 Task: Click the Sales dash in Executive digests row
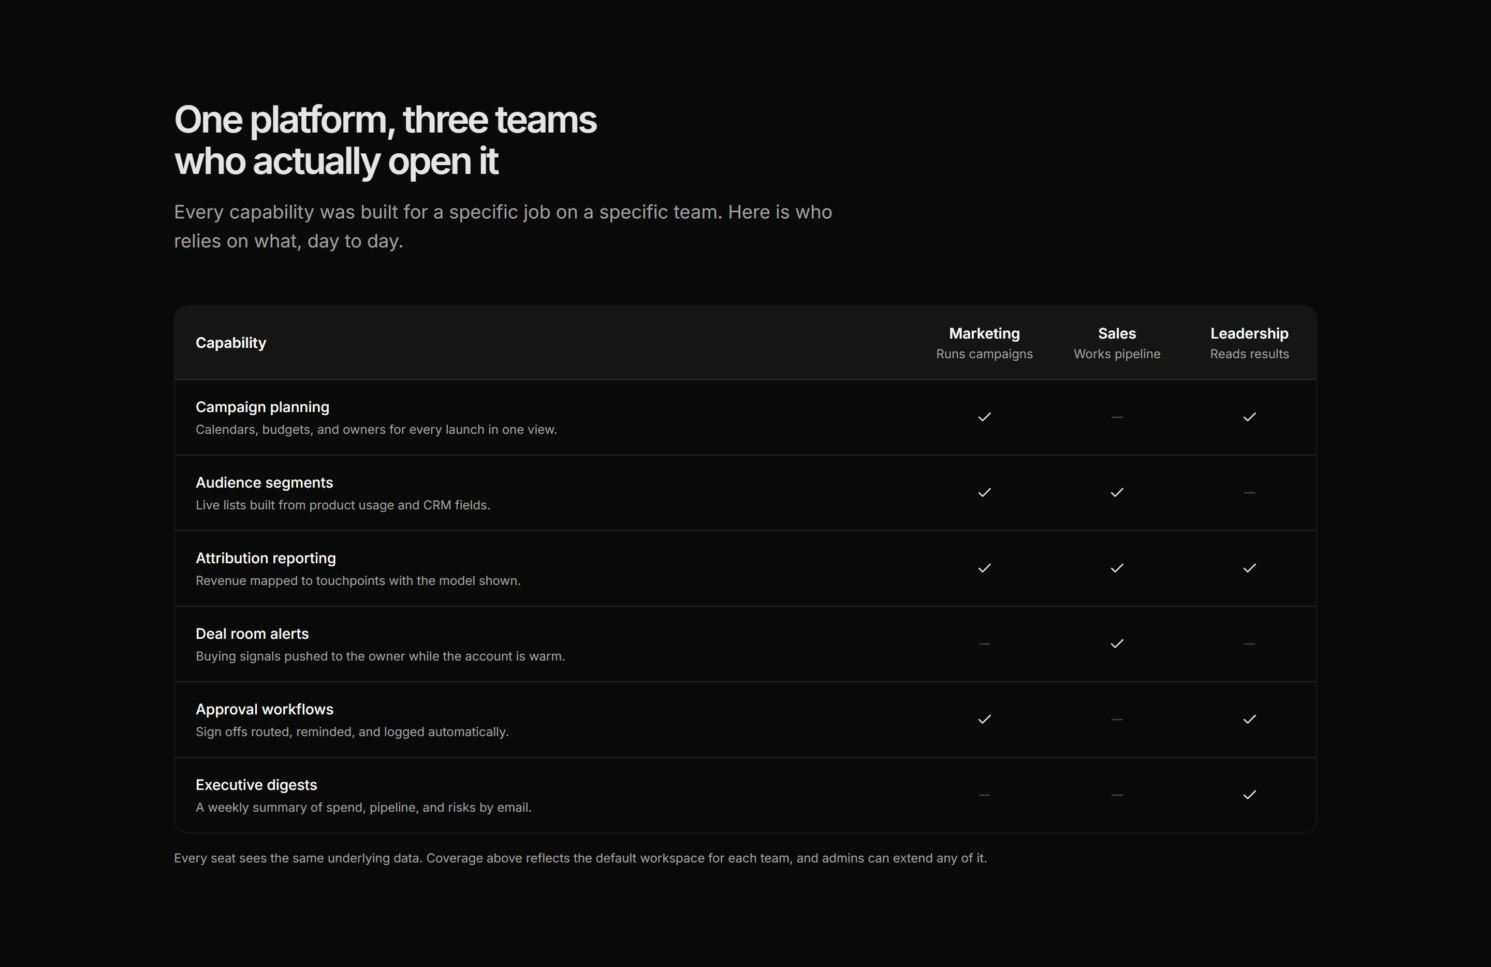point(1117,795)
